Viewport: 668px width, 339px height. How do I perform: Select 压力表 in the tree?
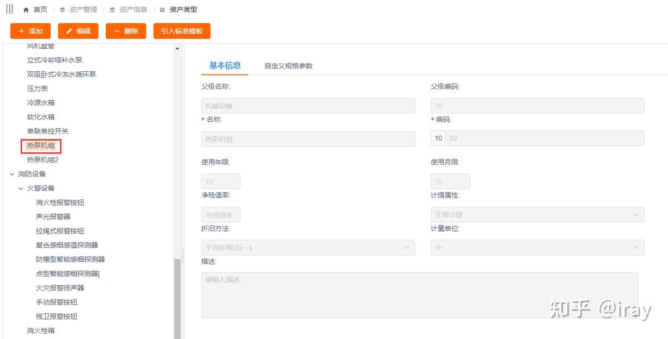(37, 88)
